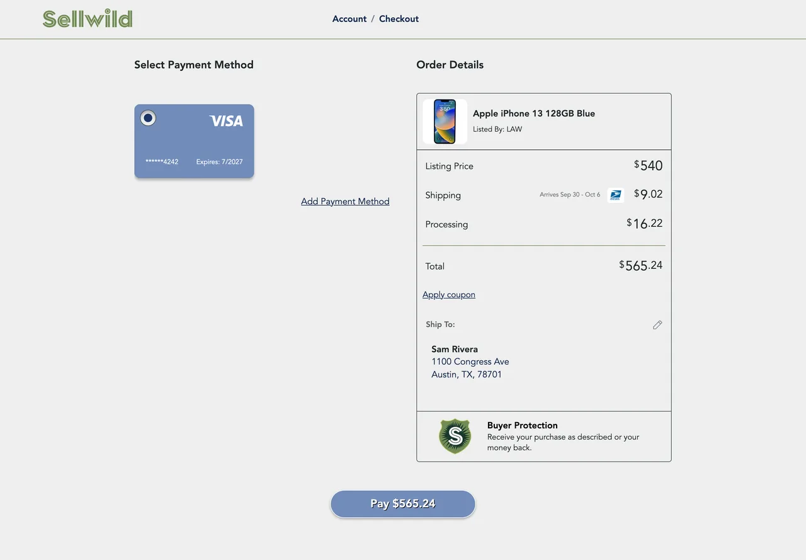Click the Shipping label
Viewport: 806px width, 560px height.
(x=443, y=195)
